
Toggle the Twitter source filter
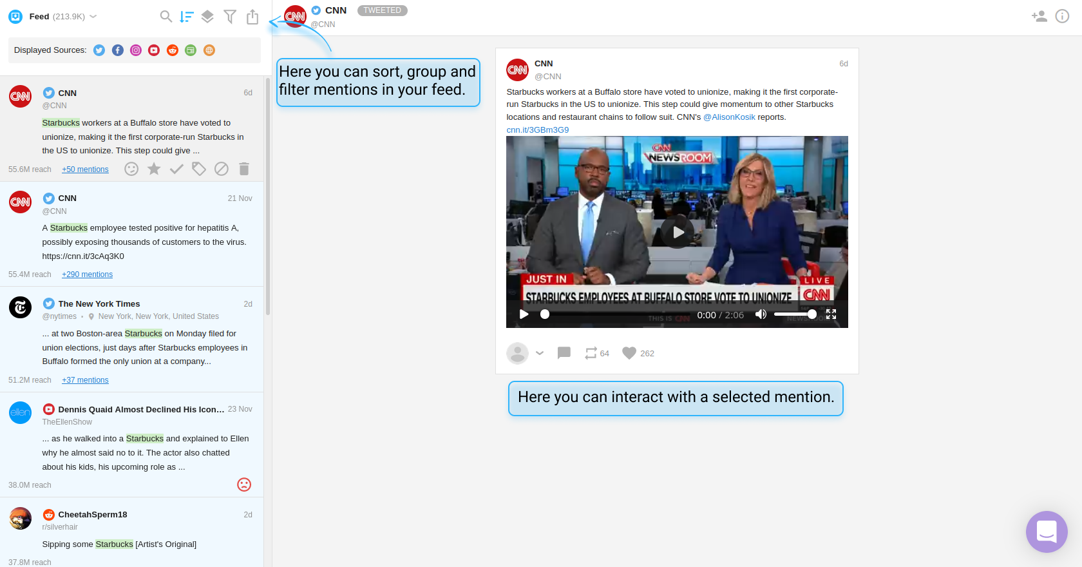pos(99,50)
